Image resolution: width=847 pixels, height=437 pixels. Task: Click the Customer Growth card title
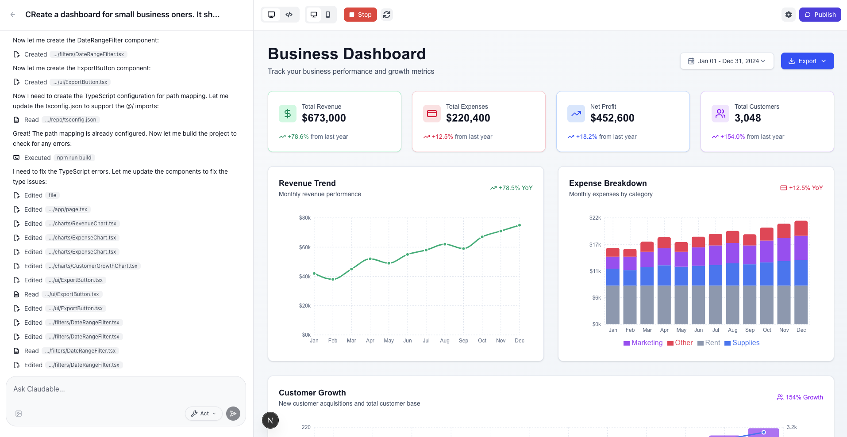pos(312,393)
